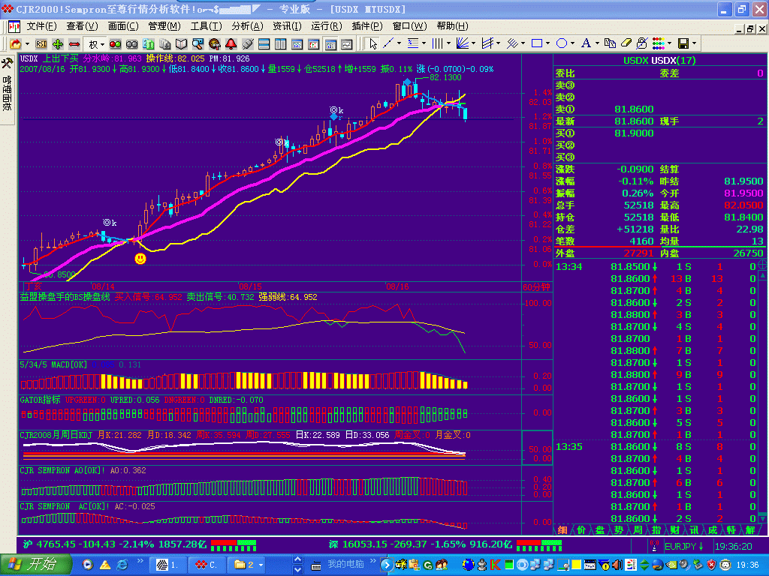The width and height of the screenshot is (769, 576).
Task: Click the yellow smiley marker on chart
Action: (140, 258)
